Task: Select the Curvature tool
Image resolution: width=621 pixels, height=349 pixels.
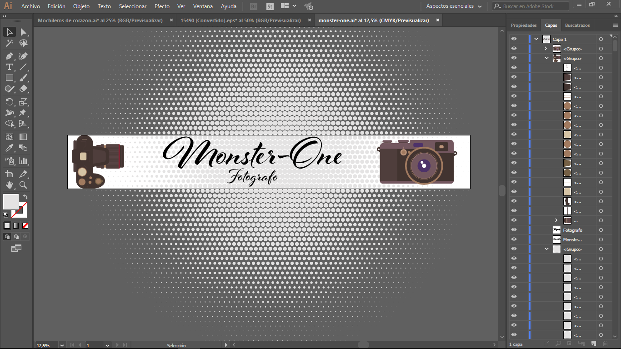Action: (x=23, y=56)
